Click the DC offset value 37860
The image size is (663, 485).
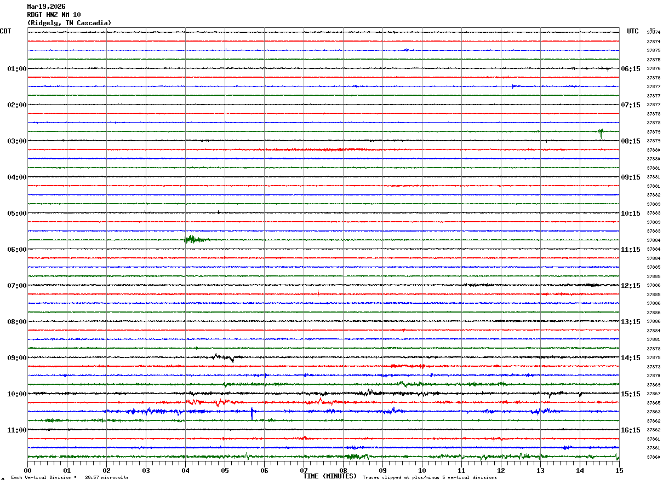[653, 457]
